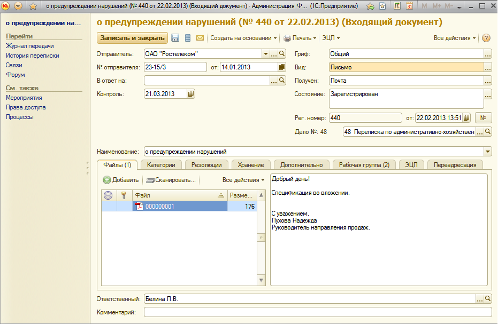Open the calculator icon in title bar
The height and width of the screenshot is (324, 498).
(x=397, y=6)
